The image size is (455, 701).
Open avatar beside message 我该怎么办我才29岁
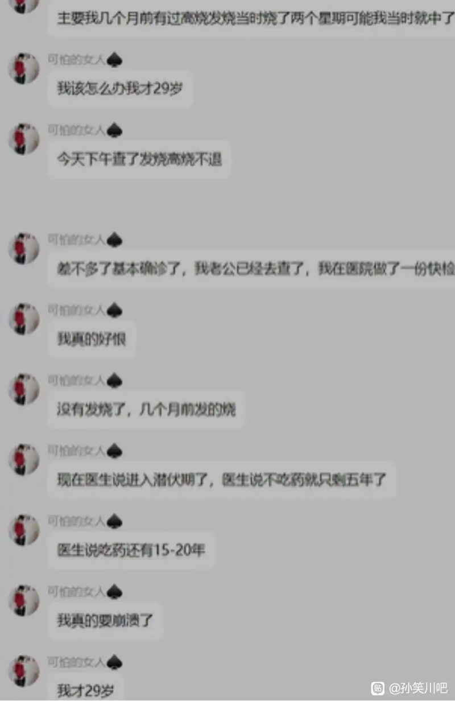(23, 69)
